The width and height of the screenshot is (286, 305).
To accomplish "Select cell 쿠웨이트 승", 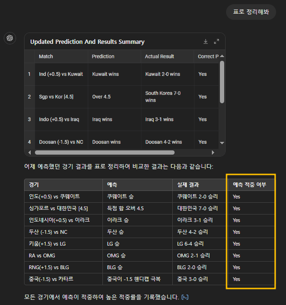I will click(x=137, y=197).
